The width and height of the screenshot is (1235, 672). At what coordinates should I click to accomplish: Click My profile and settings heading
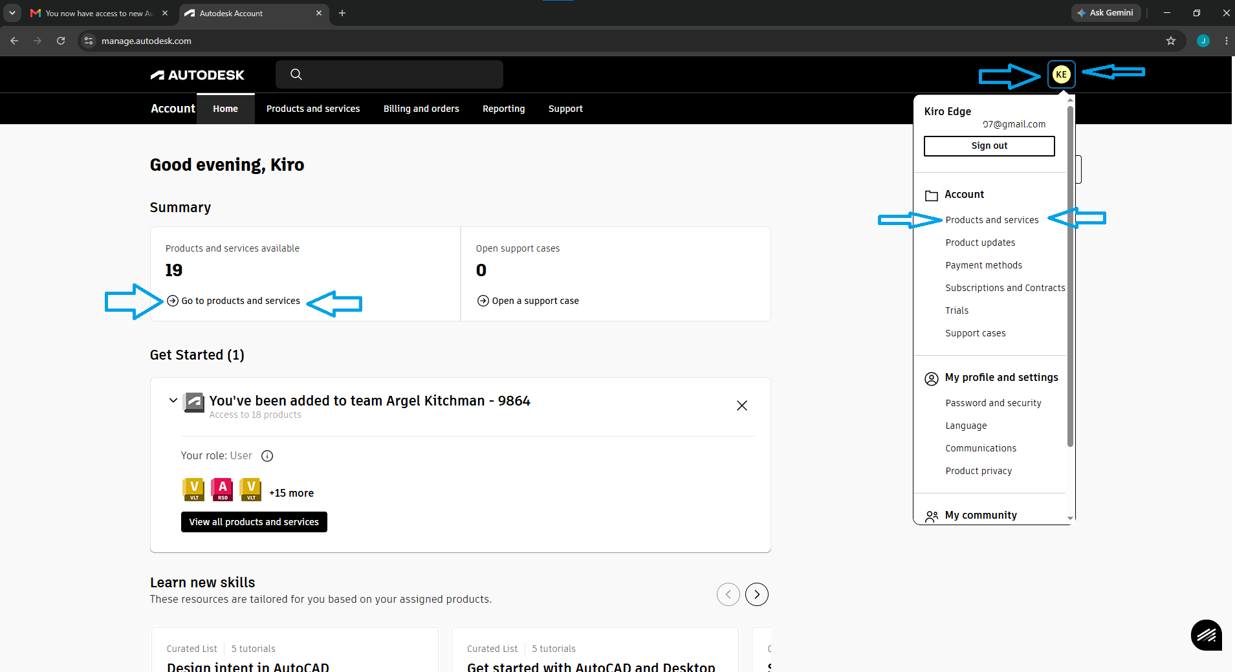[x=1001, y=378]
